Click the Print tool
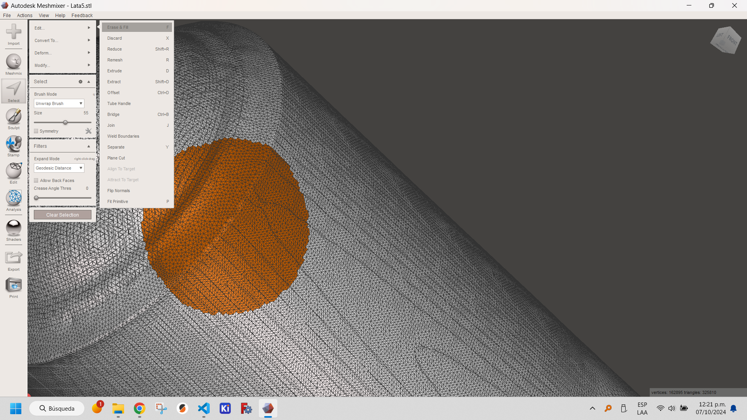Image resolution: width=747 pixels, height=420 pixels. click(x=14, y=288)
